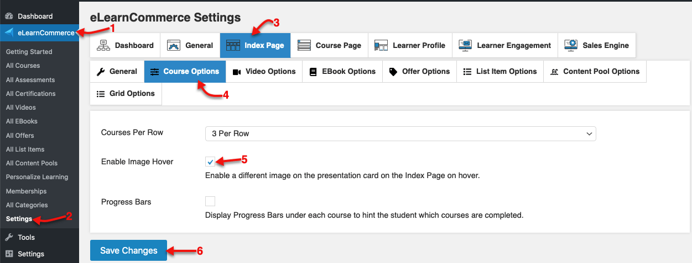
Task: Click the Learner Engagement monitor icon
Action: click(x=465, y=45)
